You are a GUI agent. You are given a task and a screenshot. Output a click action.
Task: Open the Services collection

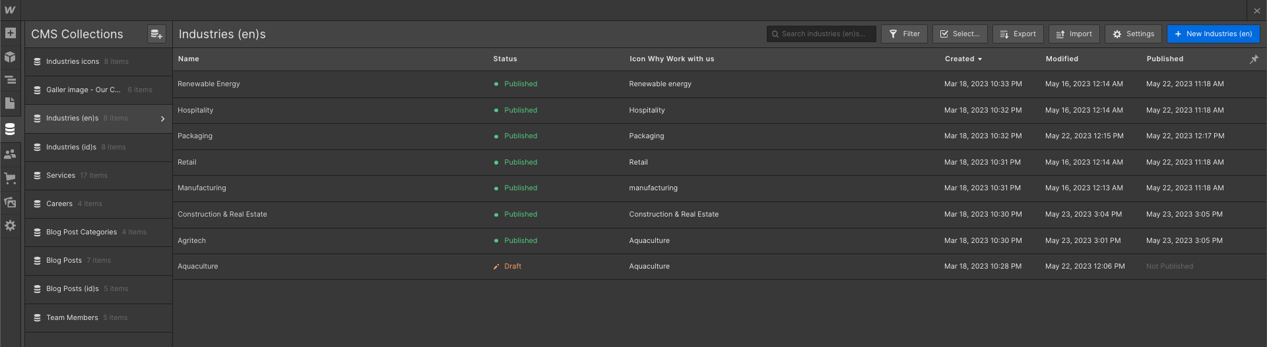pos(61,176)
